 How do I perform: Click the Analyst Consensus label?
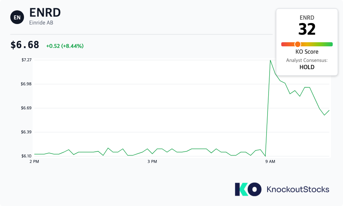(x=307, y=60)
